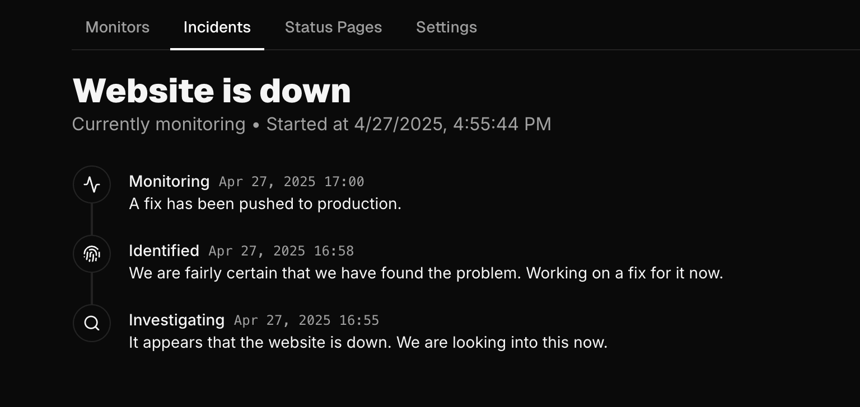Click the "Working on a fix" update message

pos(426,273)
